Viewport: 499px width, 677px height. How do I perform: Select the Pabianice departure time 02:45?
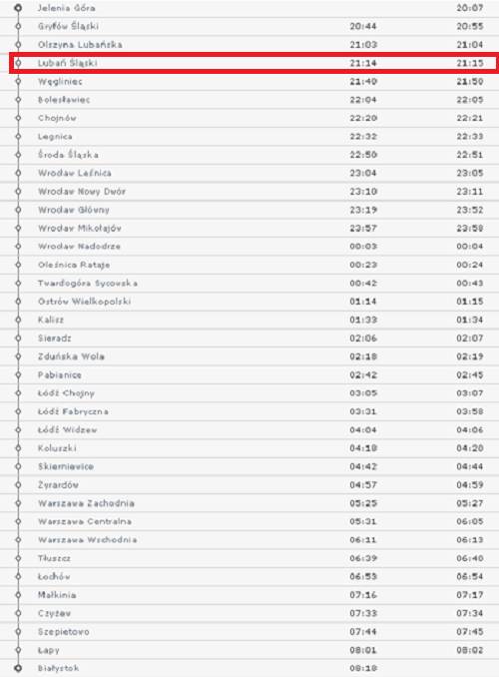click(x=470, y=374)
